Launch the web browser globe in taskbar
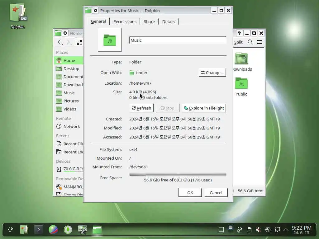Screen dimensions: 319x239 [x=53, y=230]
